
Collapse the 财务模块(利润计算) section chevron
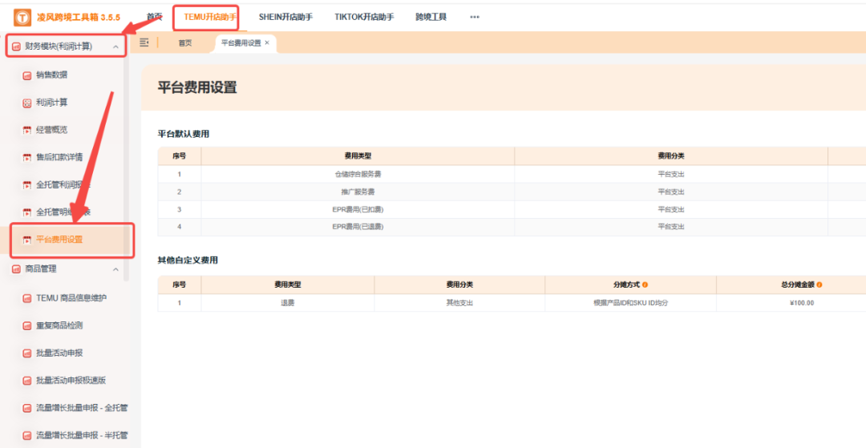(115, 47)
